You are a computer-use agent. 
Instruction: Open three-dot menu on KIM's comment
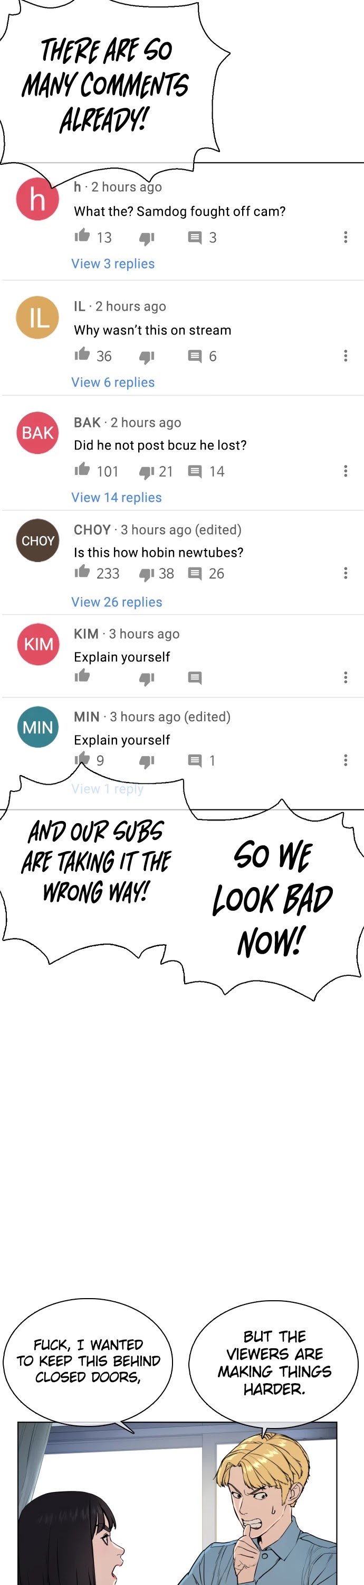tap(346, 677)
